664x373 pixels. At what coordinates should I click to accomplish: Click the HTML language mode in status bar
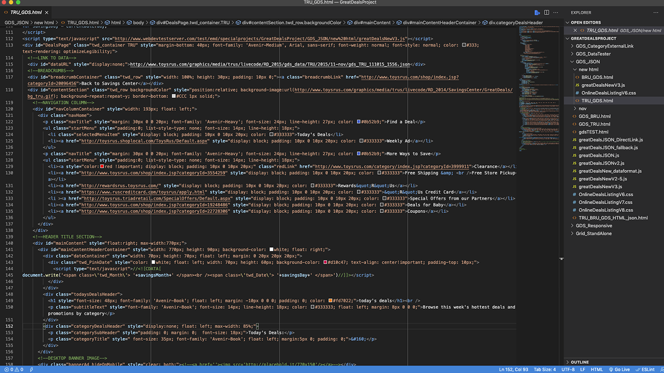597,369
